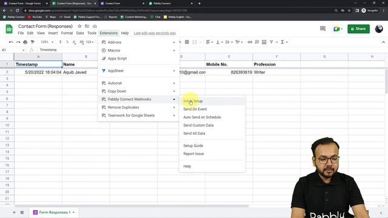Viewport: 388px width, 218px height.
Task: Expand the Macros submenu
Action: click(139, 50)
